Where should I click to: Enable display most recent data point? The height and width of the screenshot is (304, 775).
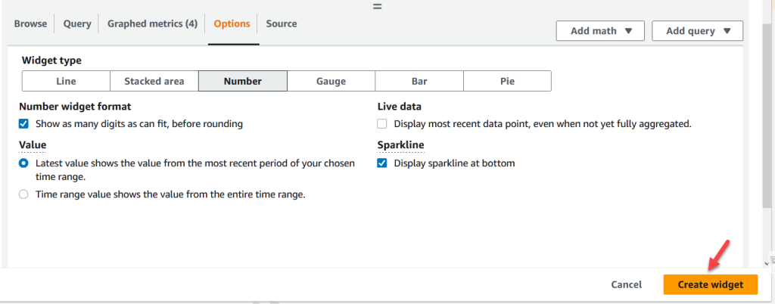[382, 124]
